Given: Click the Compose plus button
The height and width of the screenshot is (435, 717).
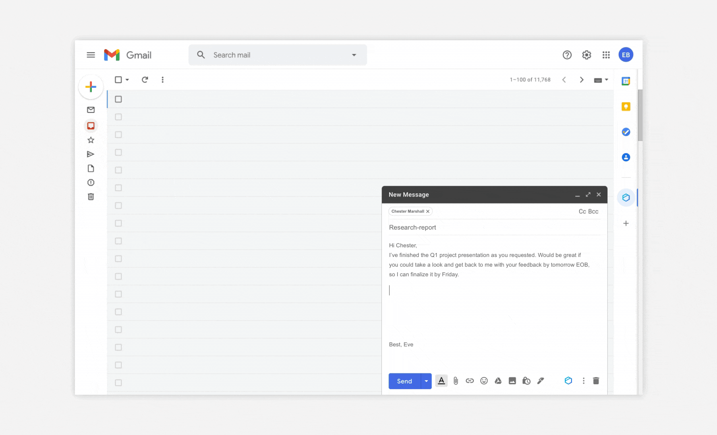Looking at the screenshot, I should pos(91,87).
